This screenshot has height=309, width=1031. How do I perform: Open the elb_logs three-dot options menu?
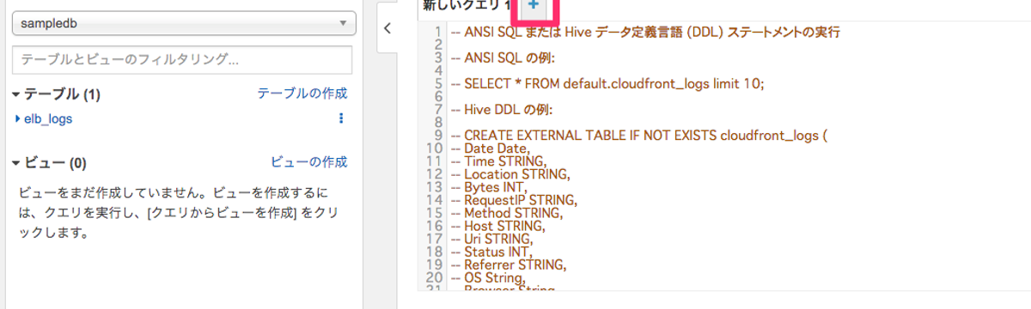point(342,118)
